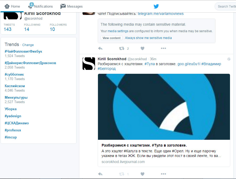Open Kirill Scorokhod name on tweet
236x179 pixels.
click(x=112, y=59)
